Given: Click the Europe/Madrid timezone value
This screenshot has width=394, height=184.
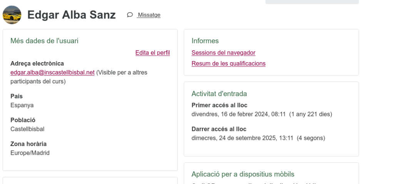Looking at the screenshot, I should 30,153.
